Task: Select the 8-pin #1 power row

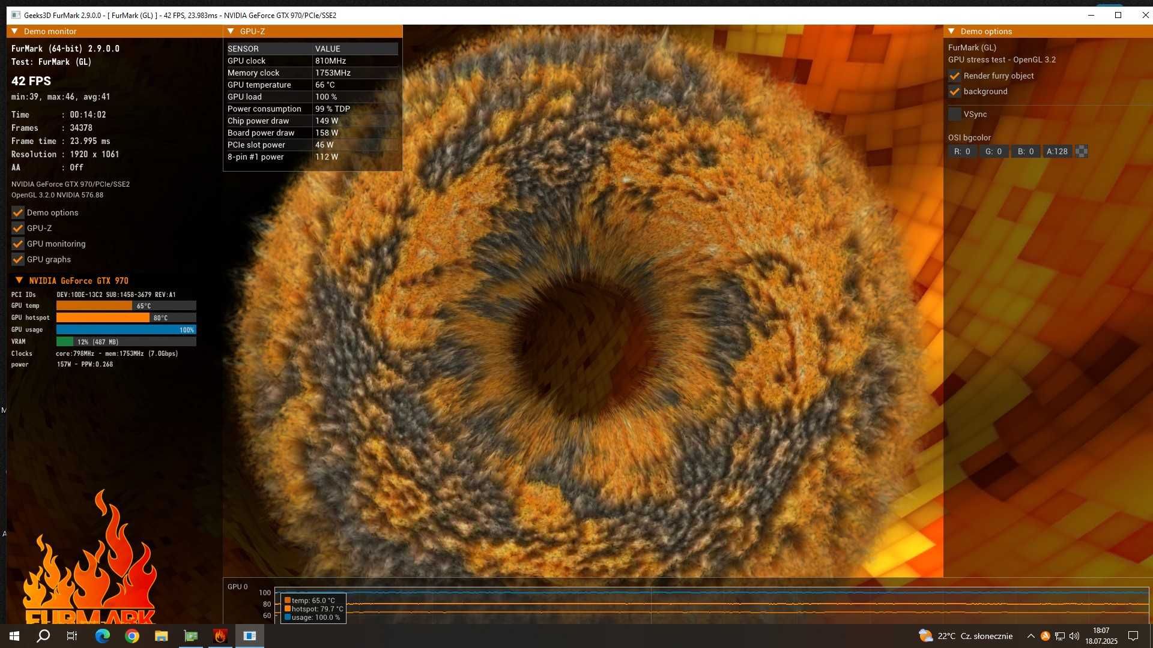Action: tap(312, 157)
